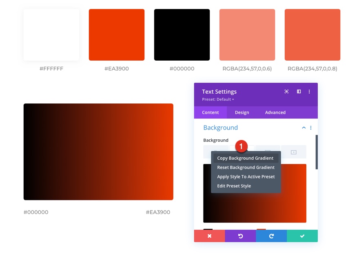Open the Preset: Default dropdown
The image size is (359, 257).
tap(218, 99)
